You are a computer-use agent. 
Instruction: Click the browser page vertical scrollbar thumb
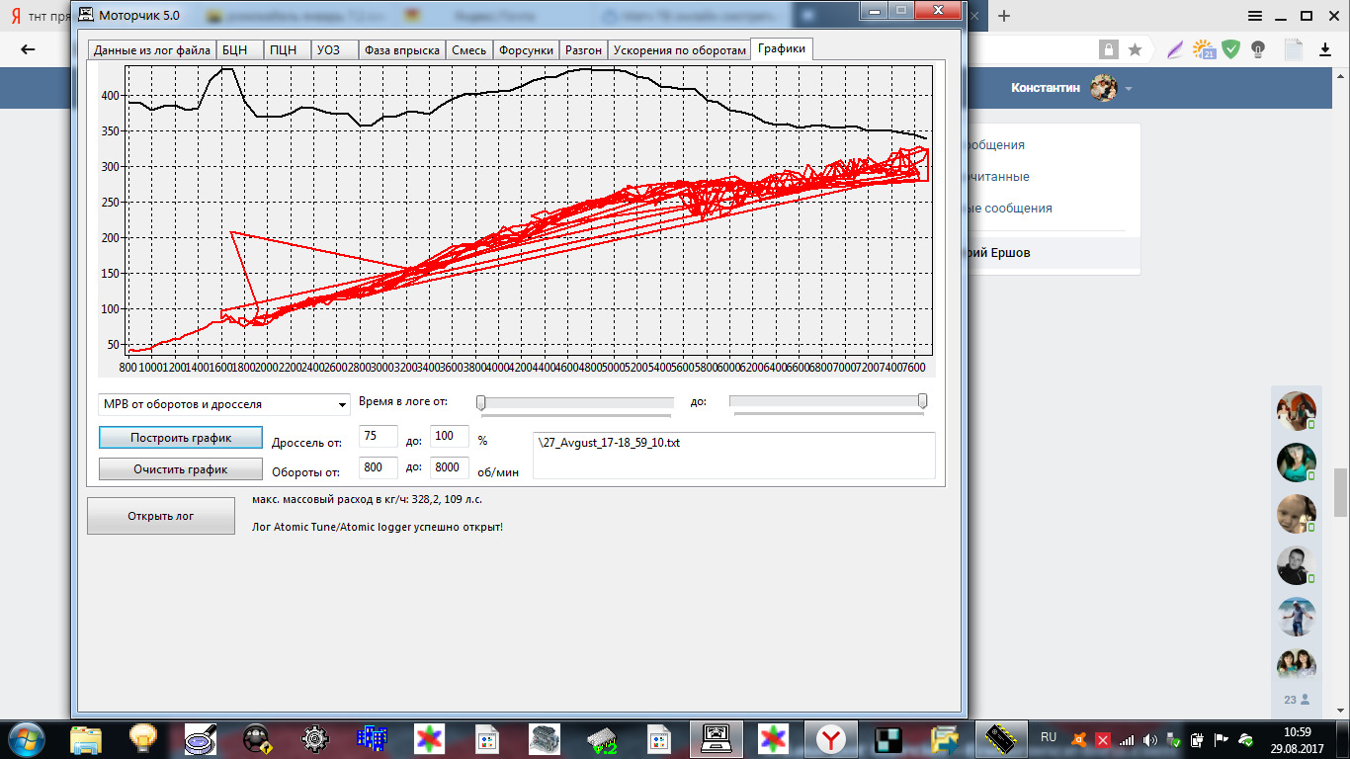pyautogui.click(x=1341, y=492)
